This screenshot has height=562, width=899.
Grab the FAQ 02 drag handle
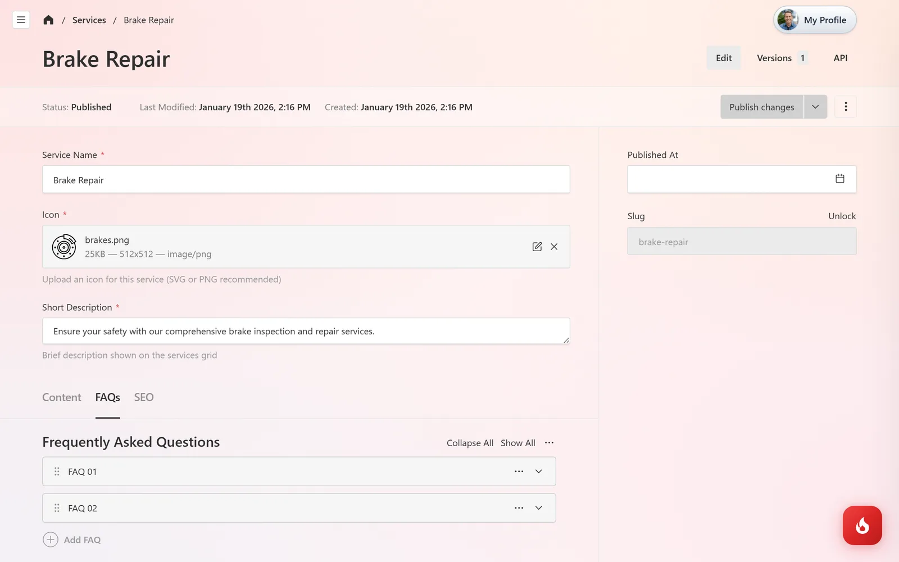57,508
